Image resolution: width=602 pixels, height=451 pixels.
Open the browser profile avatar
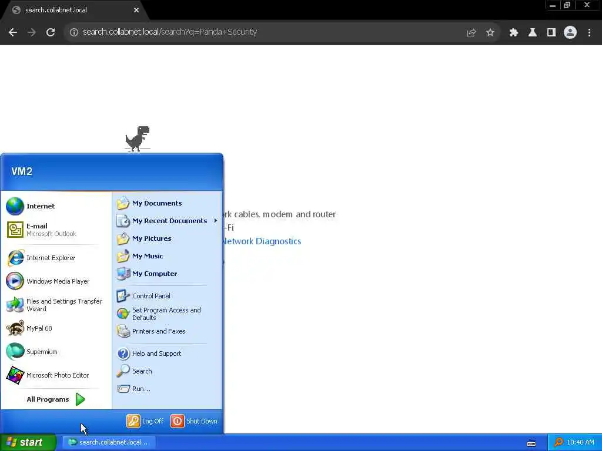pos(570,33)
